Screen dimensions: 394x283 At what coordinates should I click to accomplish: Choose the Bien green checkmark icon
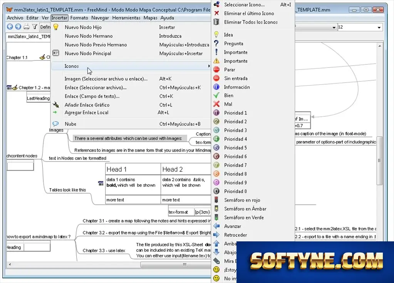(216, 95)
